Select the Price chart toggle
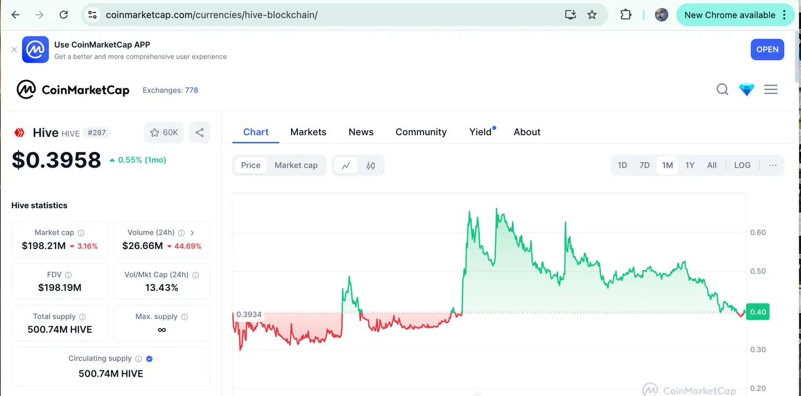This screenshot has width=801, height=396. [x=250, y=165]
